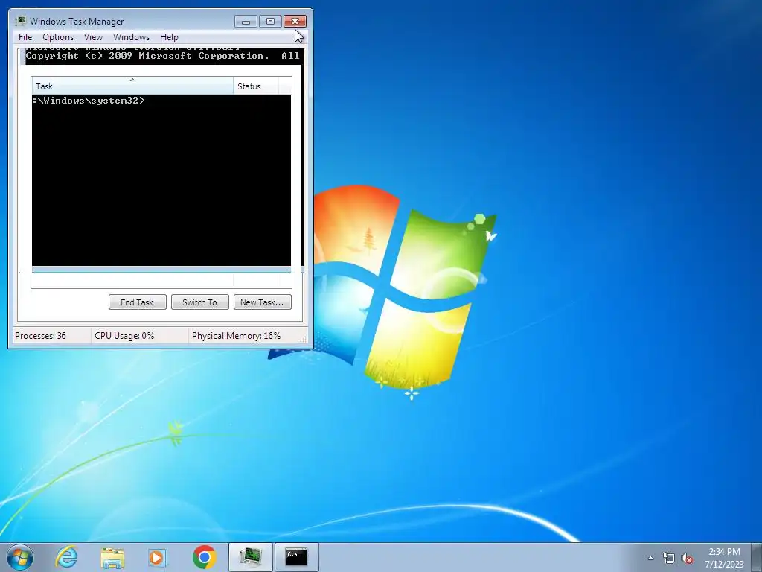Screen dimensions: 762x572
Task: Click the network tray icon
Action: (669, 559)
